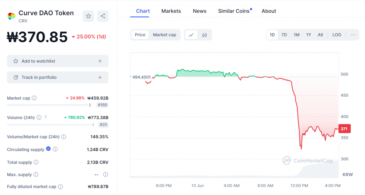Screen dimensions: 365x195
Task: Click the ₩789.87B fully diluted value
Action: [x=98, y=187]
